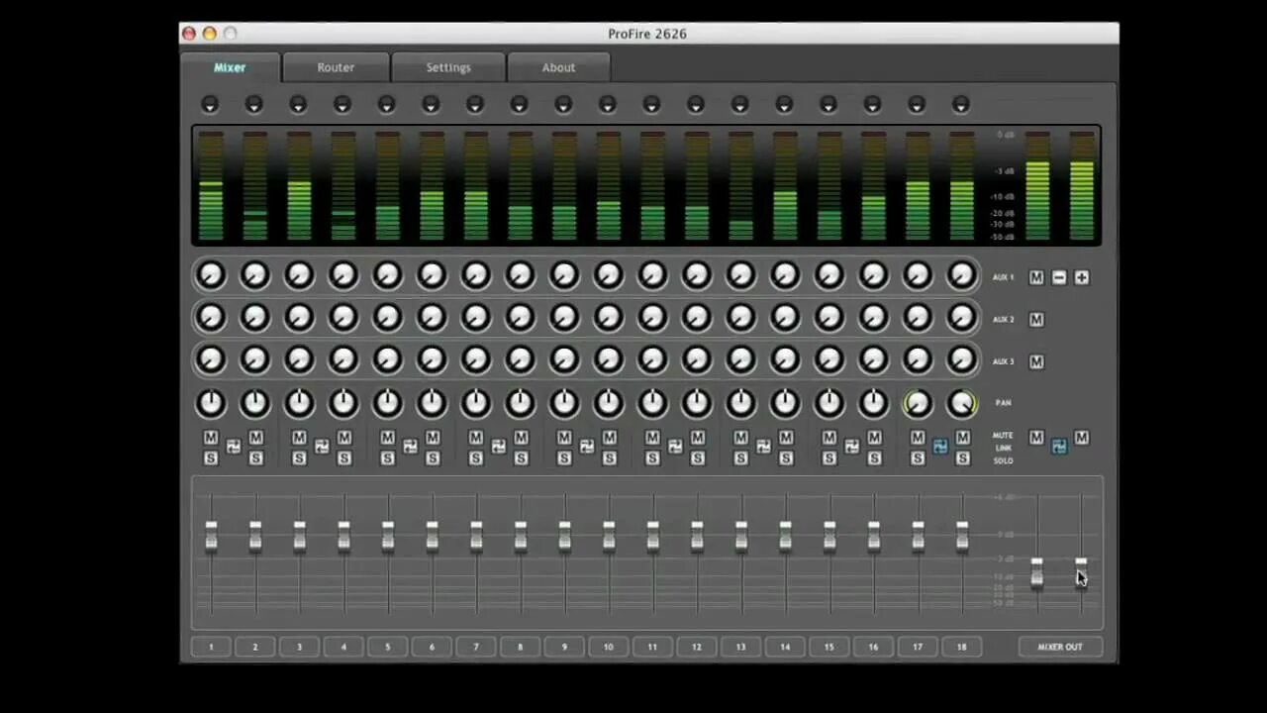Open the Settings tab
The image size is (1267, 713).
click(448, 67)
